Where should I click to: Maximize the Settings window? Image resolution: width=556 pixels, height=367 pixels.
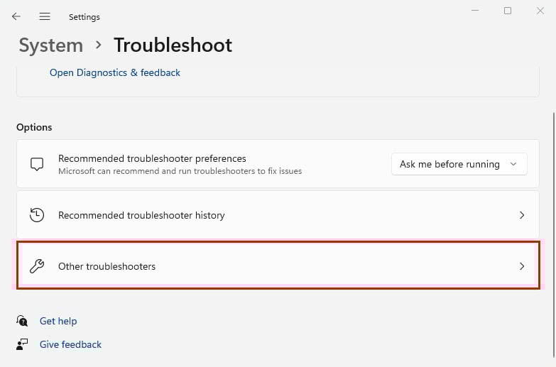508,11
